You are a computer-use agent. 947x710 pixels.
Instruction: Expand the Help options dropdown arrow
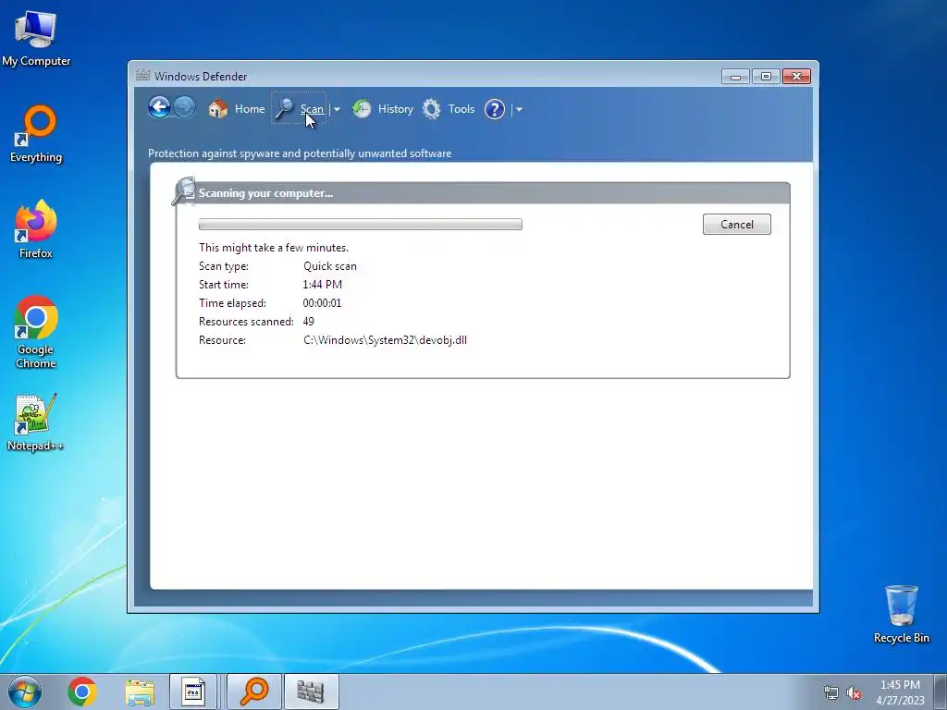coord(519,109)
